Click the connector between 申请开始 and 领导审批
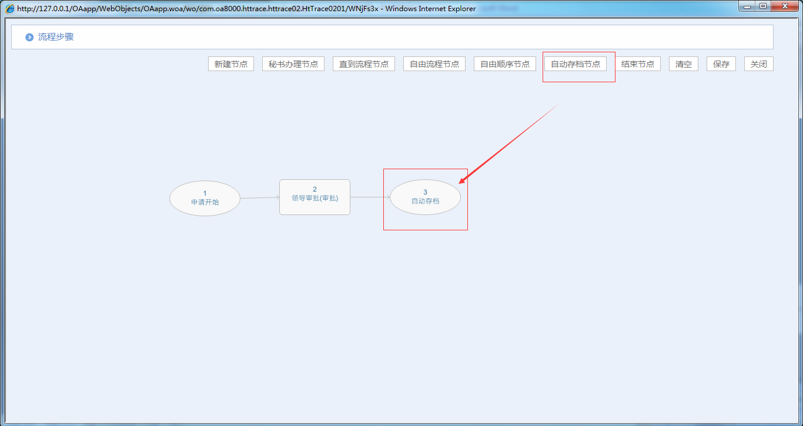Viewport: 803px width, 426px height. [259, 198]
